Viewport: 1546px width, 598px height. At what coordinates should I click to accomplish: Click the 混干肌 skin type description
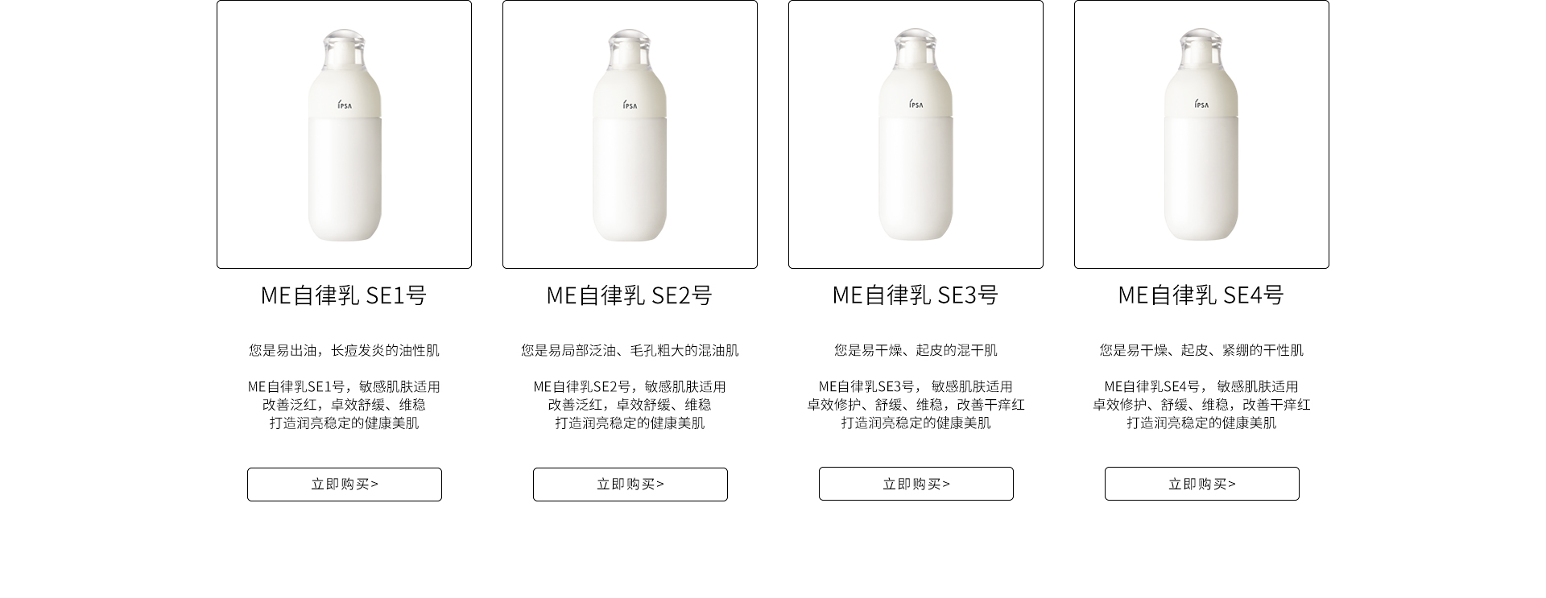point(916,350)
